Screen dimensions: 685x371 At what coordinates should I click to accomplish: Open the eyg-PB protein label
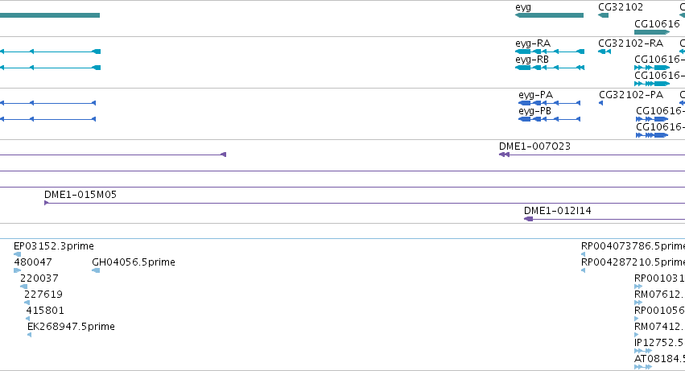[534, 111]
